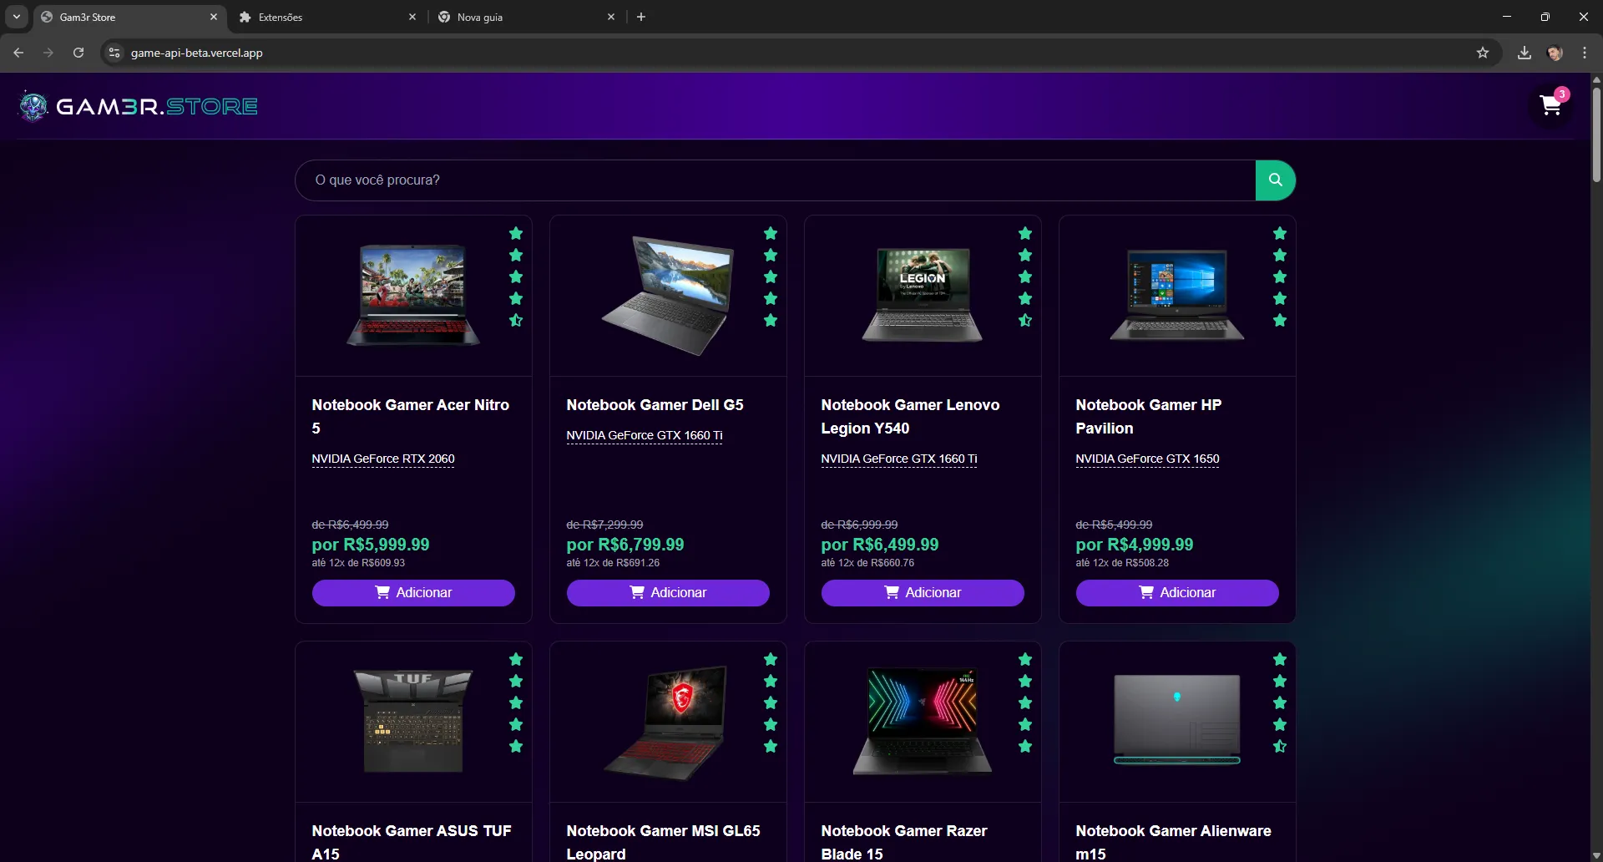Open the Acer Nitro 5 laptop image
This screenshot has width=1603, height=862.
click(413, 295)
